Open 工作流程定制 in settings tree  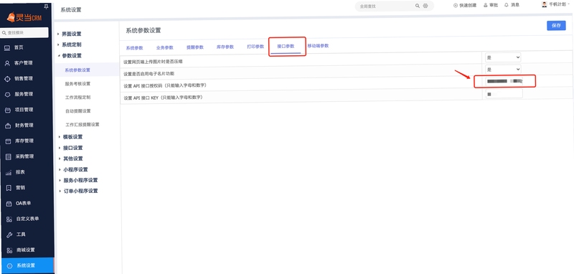77,98
